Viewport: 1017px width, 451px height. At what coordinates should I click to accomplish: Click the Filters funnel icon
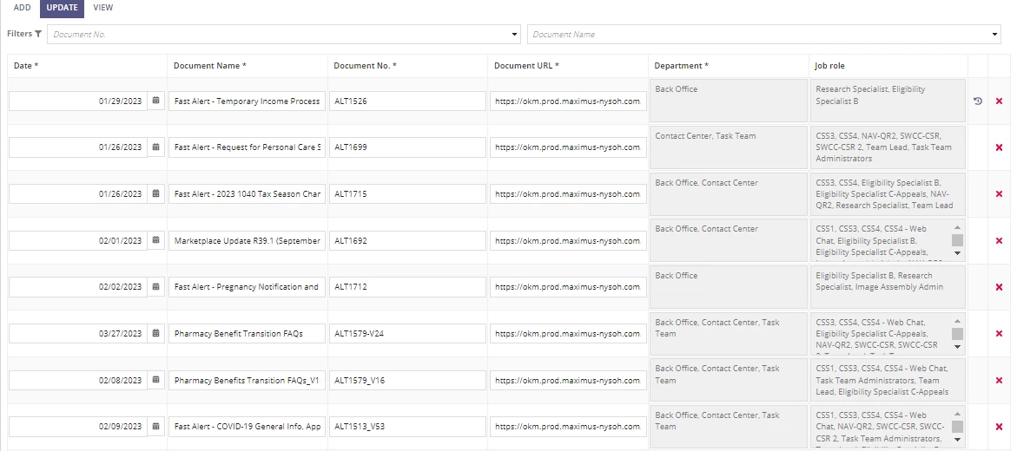[38, 34]
